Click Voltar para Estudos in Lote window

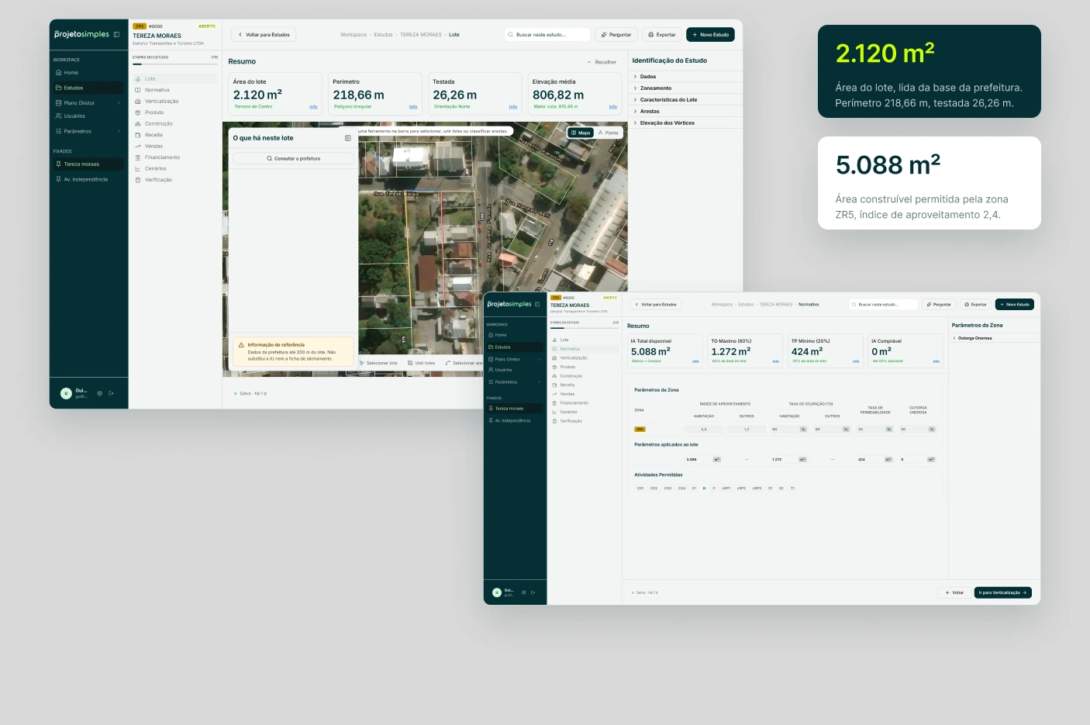264,35
